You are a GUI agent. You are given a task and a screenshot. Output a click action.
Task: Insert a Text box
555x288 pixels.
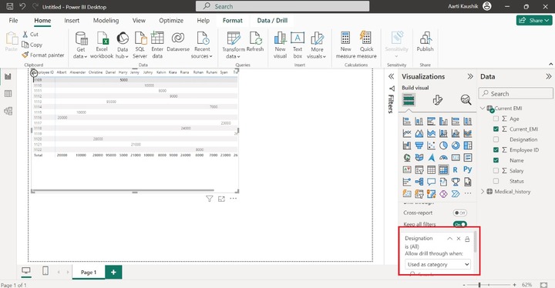[298, 45]
